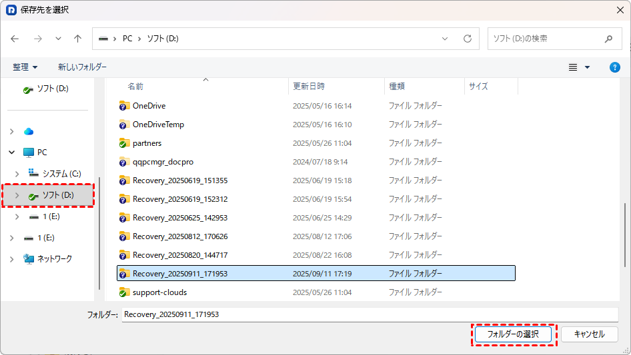Click the search magnifier icon
This screenshot has width=631, height=355.
[608, 39]
